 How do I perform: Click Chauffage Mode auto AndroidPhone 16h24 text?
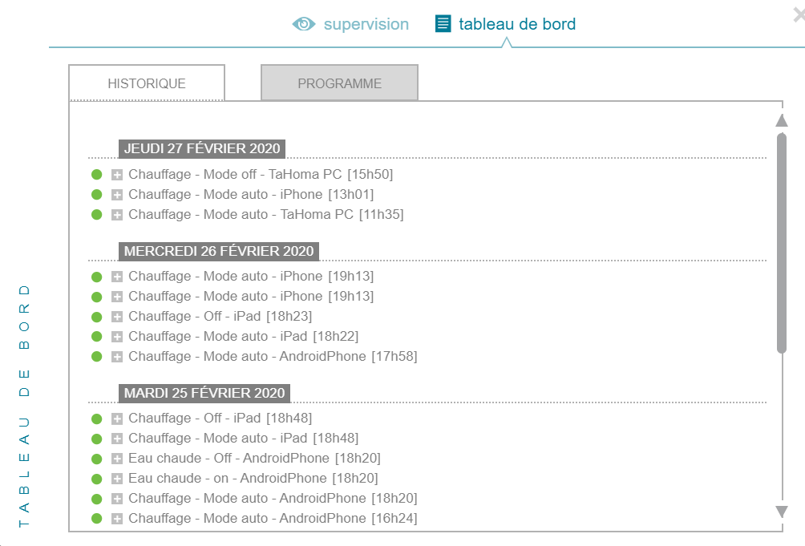tap(273, 518)
